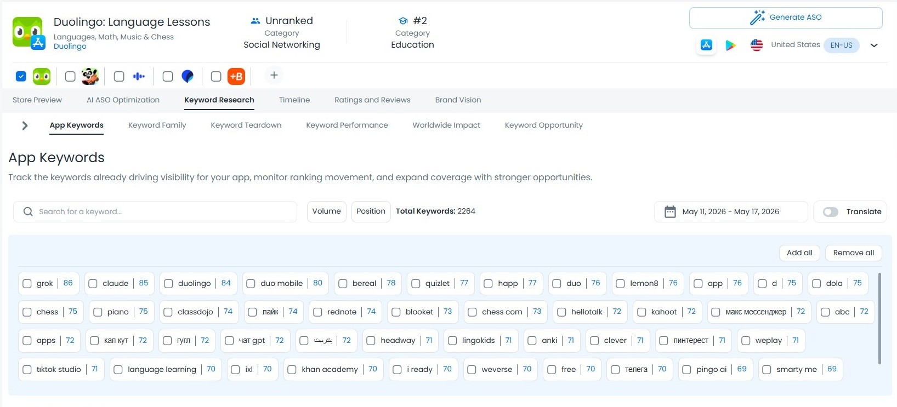Open the Store Preview tab
The height and width of the screenshot is (407, 897).
coord(37,100)
